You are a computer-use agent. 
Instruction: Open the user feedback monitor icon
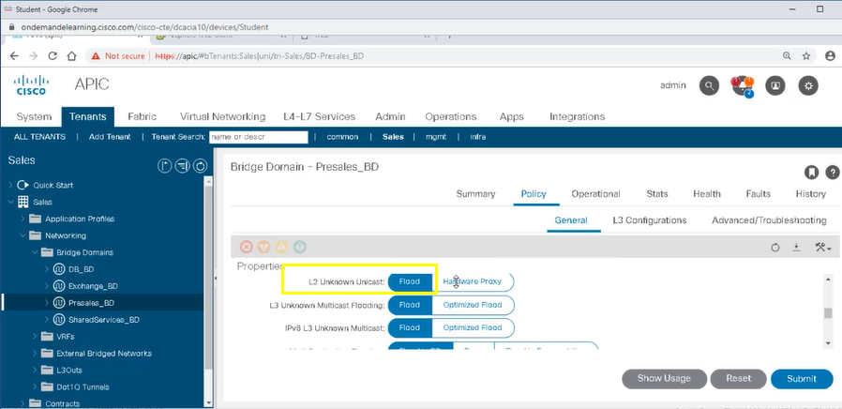point(774,85)
